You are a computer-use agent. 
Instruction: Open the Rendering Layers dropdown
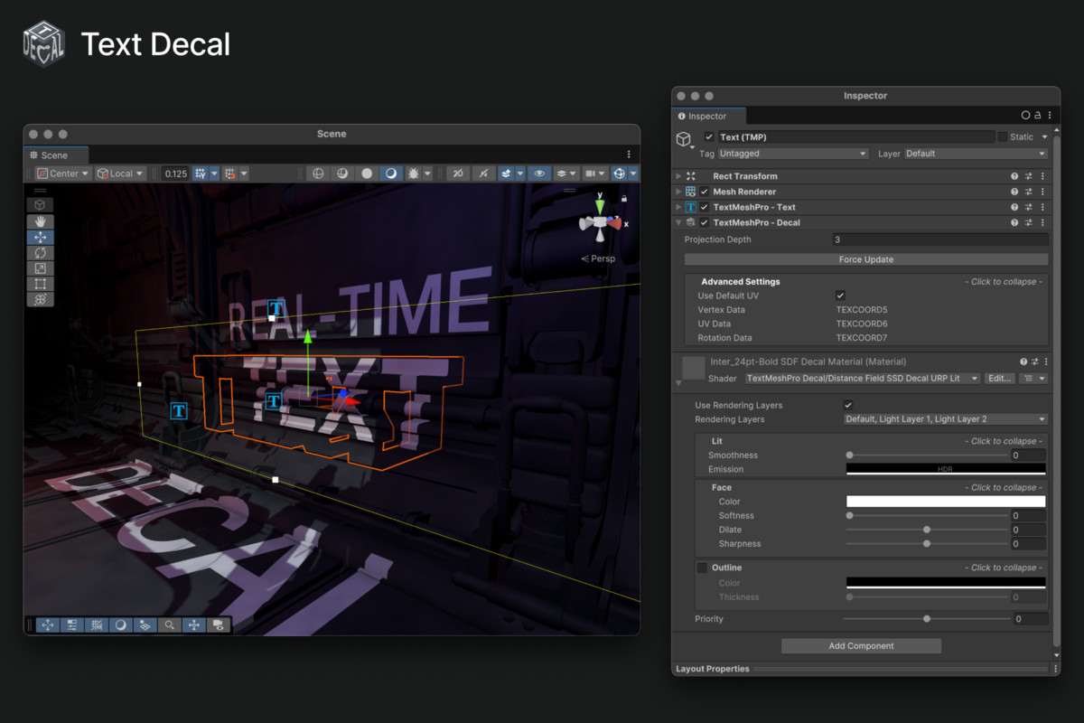click(x=945, y=419)
